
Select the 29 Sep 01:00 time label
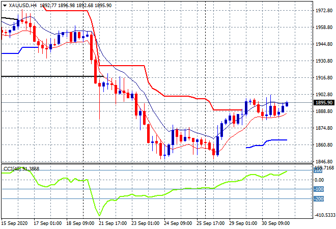(243, 223)
